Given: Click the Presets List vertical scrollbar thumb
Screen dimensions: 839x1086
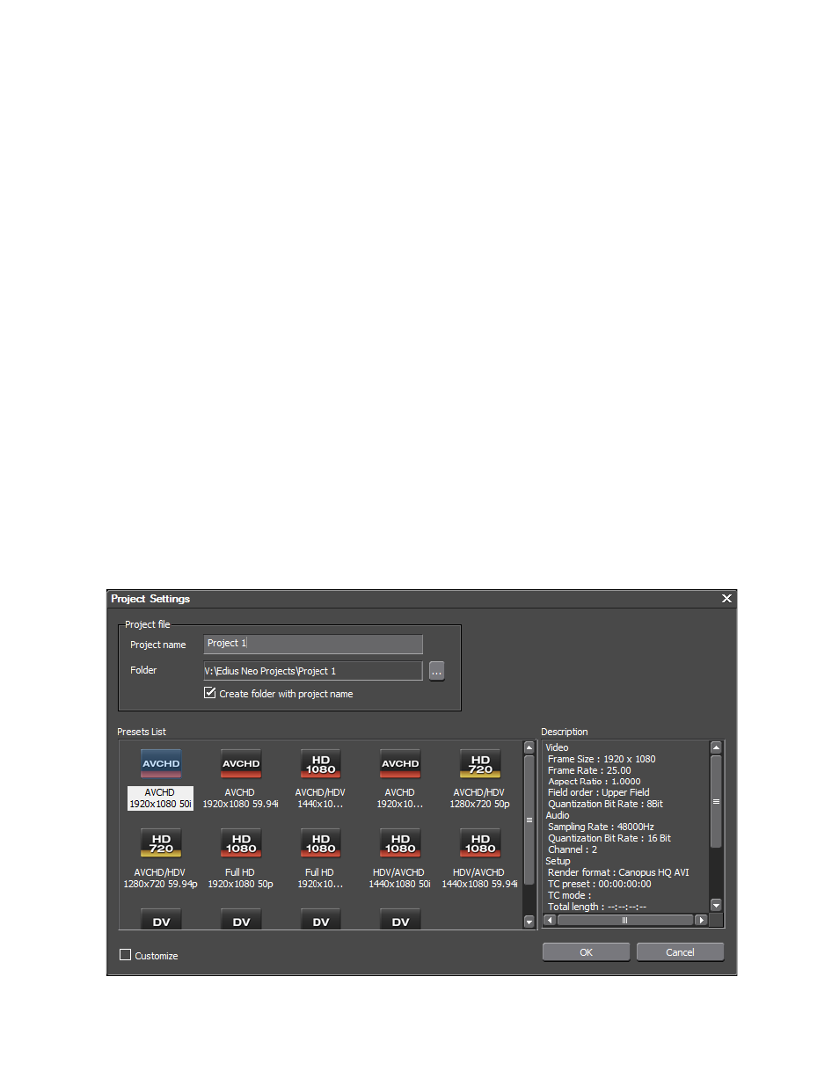Looking at the screenshot, I should (529, 820).
